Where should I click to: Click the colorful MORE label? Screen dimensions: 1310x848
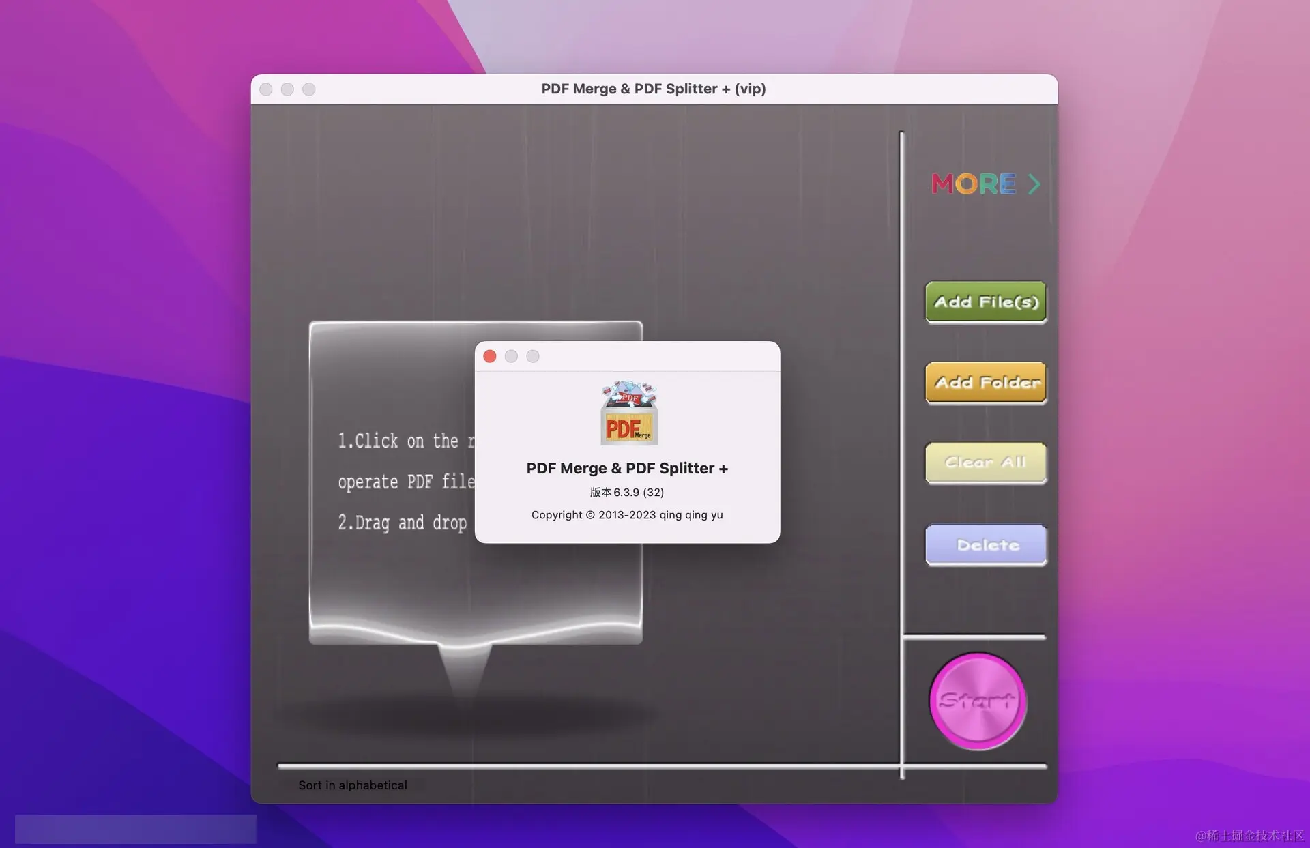[974, 184]
